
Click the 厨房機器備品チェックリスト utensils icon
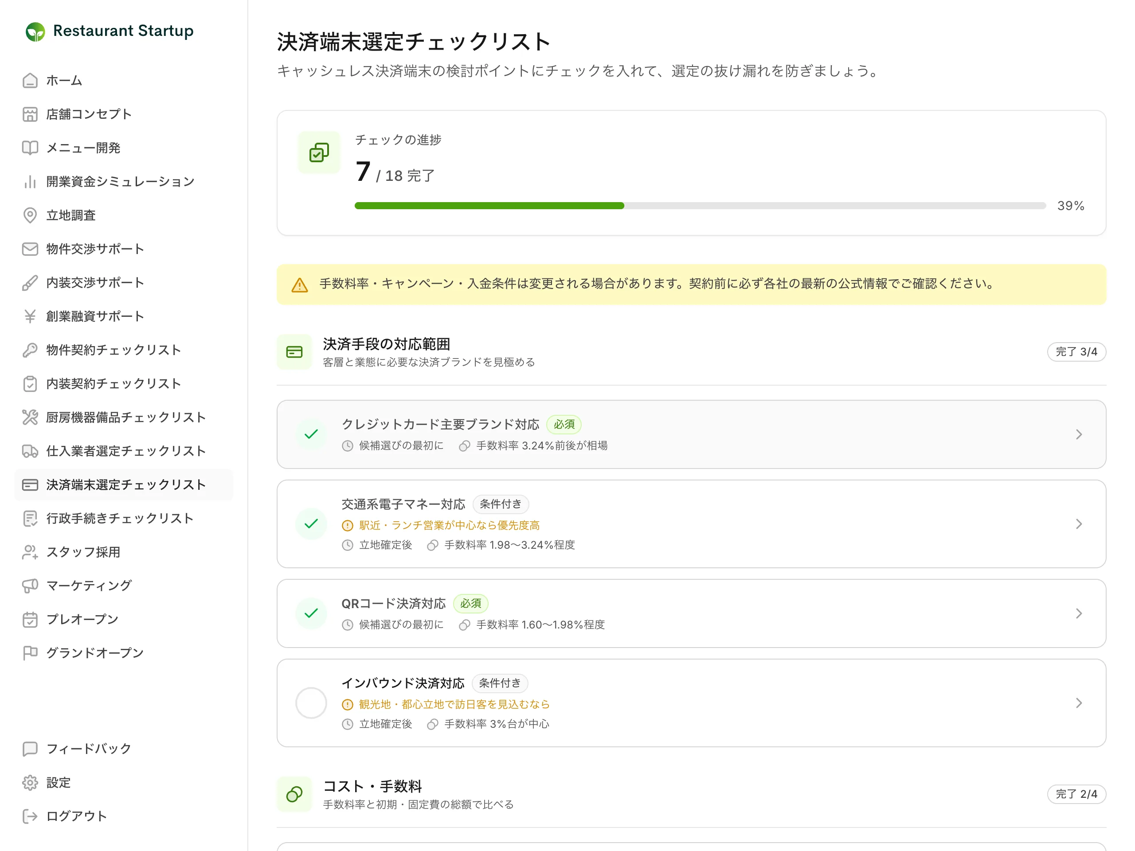click(30, 417)
